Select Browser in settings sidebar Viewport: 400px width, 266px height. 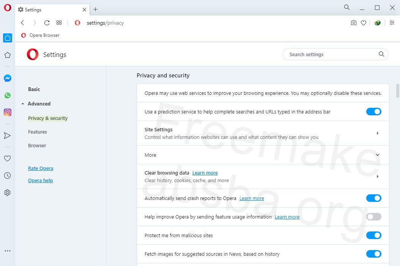click(37, 145)
